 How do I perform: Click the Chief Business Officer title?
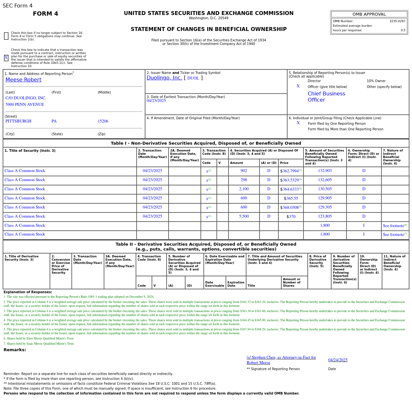click(x=326, y=97)
